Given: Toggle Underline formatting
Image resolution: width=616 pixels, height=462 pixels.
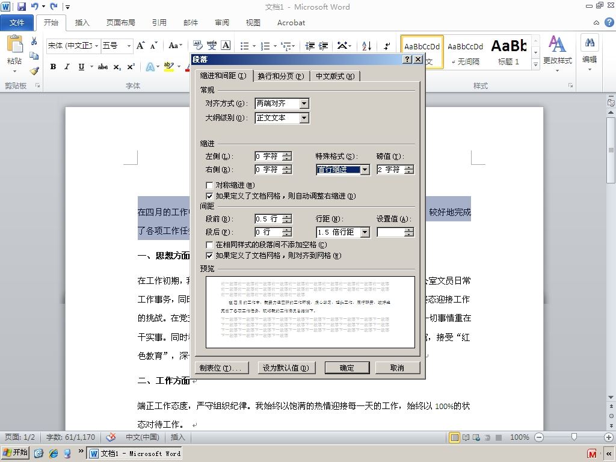Looking at the screenshot, I should pyautogui.click(x=81, y=67).
